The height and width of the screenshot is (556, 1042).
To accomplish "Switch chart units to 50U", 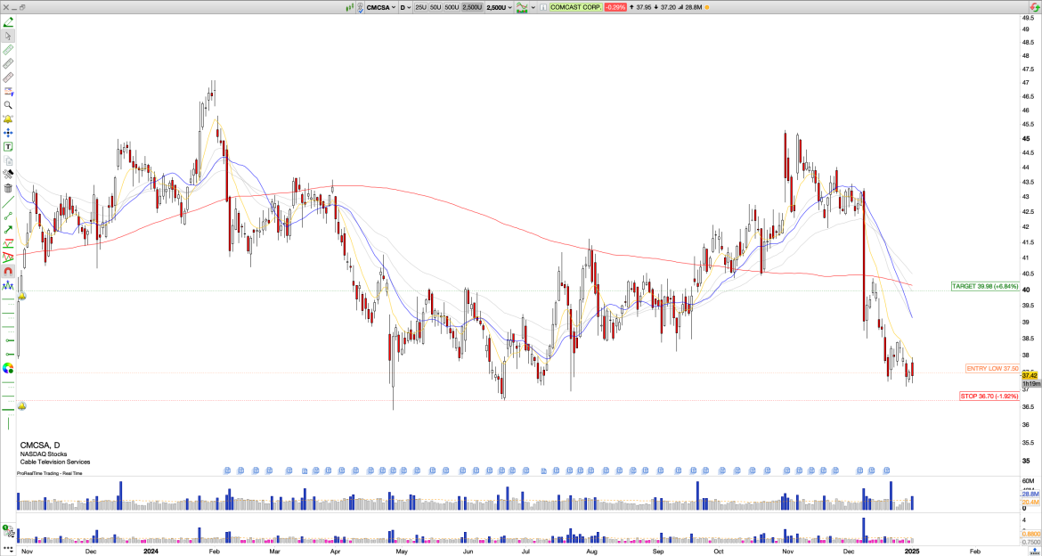I will 436,7.
